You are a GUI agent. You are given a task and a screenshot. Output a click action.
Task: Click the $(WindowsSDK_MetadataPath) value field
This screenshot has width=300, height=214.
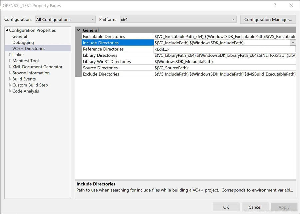click(x=225, y=62)
